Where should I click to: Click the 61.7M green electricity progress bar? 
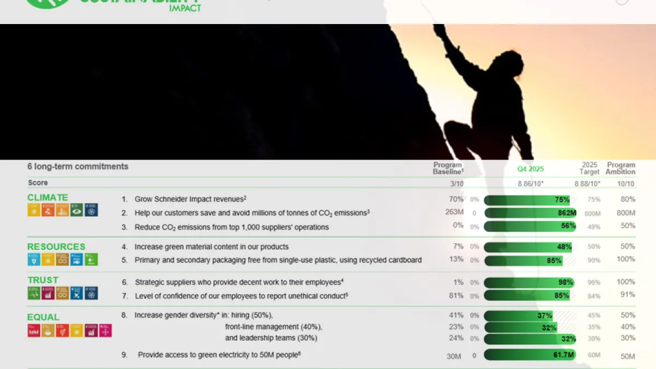pos(530,355)
